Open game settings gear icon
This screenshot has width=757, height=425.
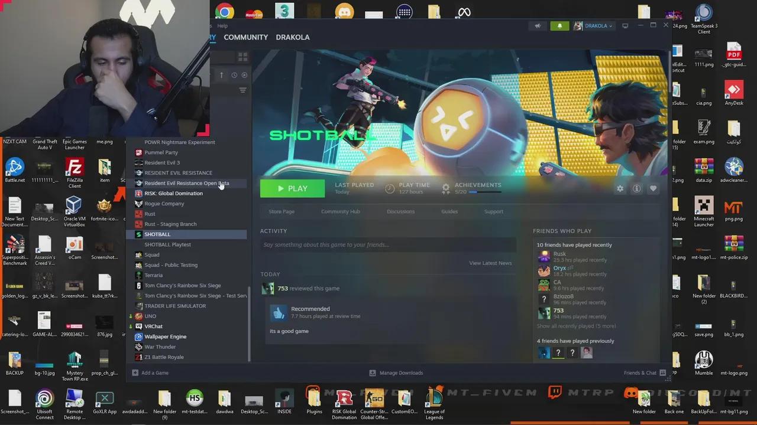(620, 188)
